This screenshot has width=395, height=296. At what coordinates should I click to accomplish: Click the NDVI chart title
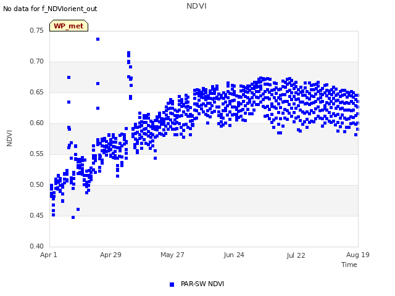[196, 6]
